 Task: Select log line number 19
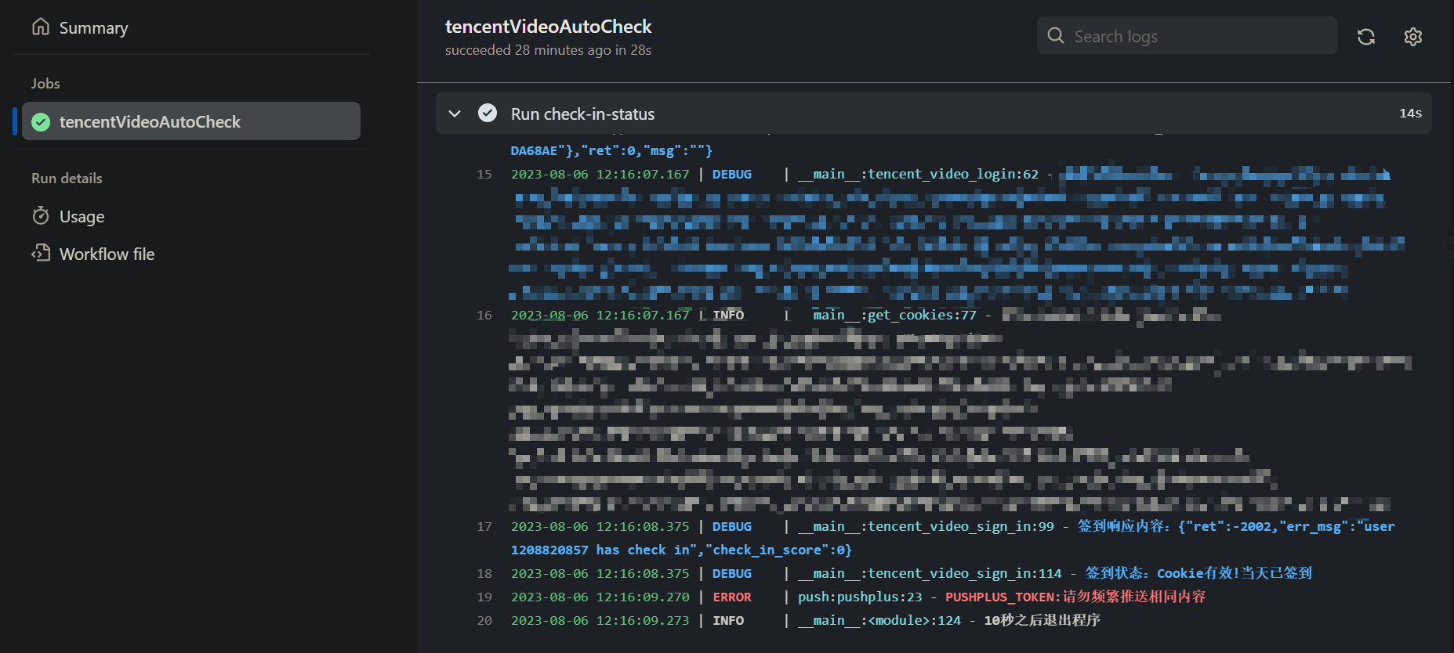484,597
